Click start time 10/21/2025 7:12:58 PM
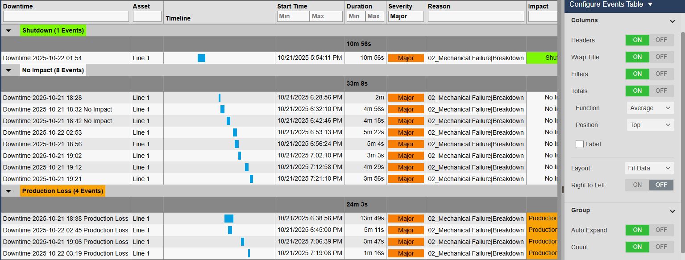Screen dimensions: 685x260 tap(310, 167)
